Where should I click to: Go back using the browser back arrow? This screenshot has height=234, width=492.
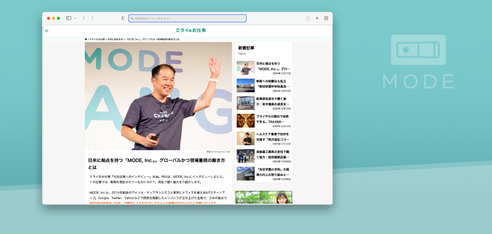point(83,18)
